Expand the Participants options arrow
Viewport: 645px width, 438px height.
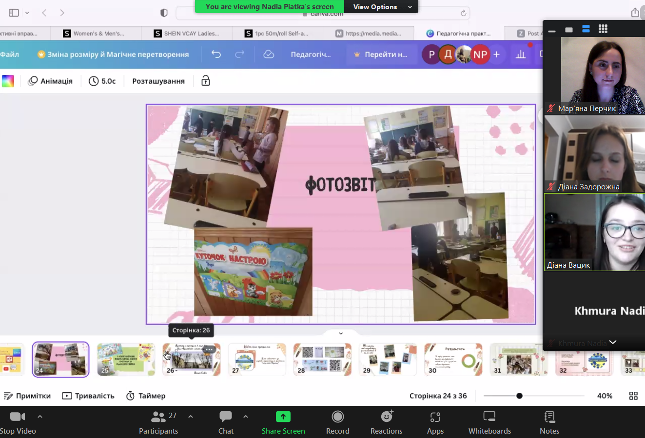tap(191, 417)
